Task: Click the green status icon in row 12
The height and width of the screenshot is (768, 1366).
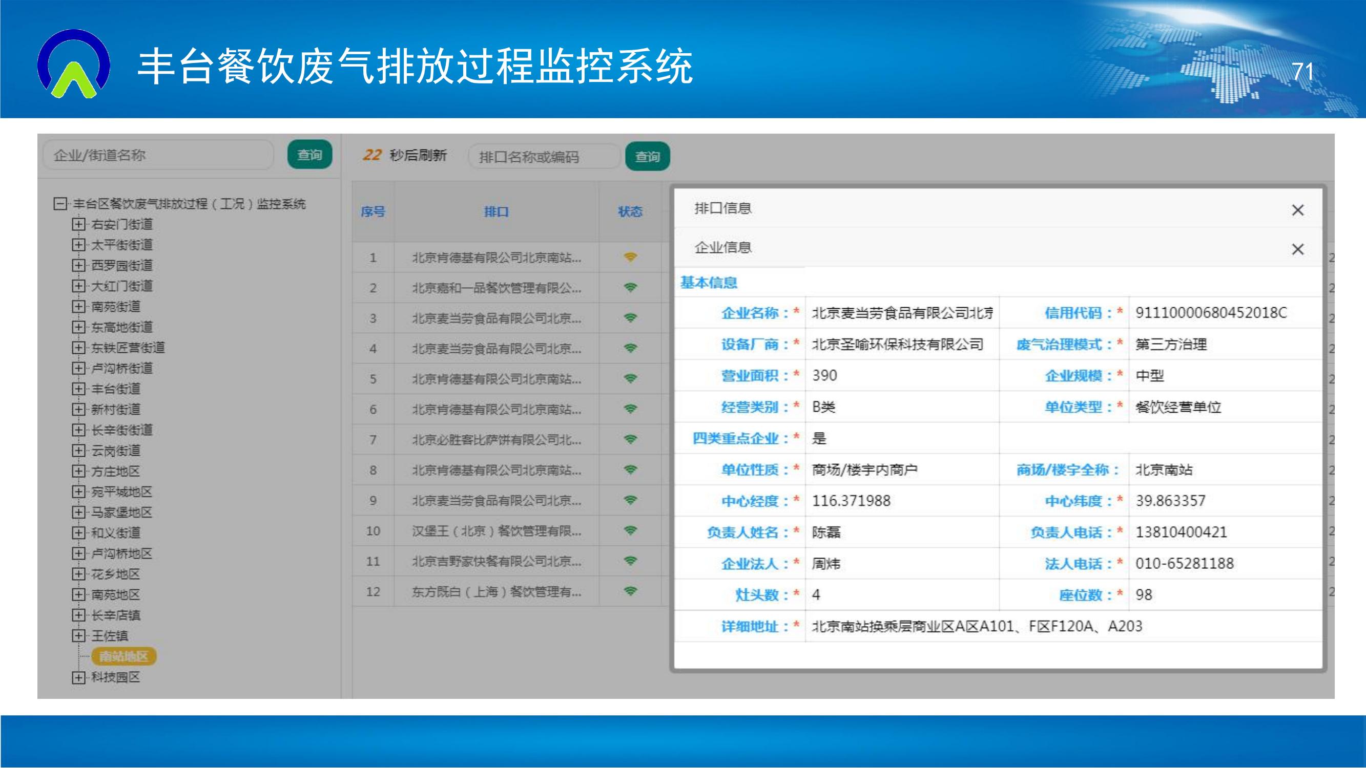Action: 630,591
